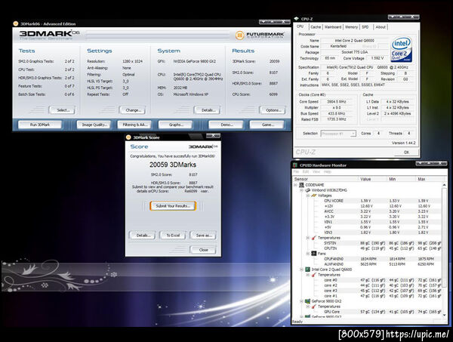
Task: Click the Max column header
Action: pos(429,179)
